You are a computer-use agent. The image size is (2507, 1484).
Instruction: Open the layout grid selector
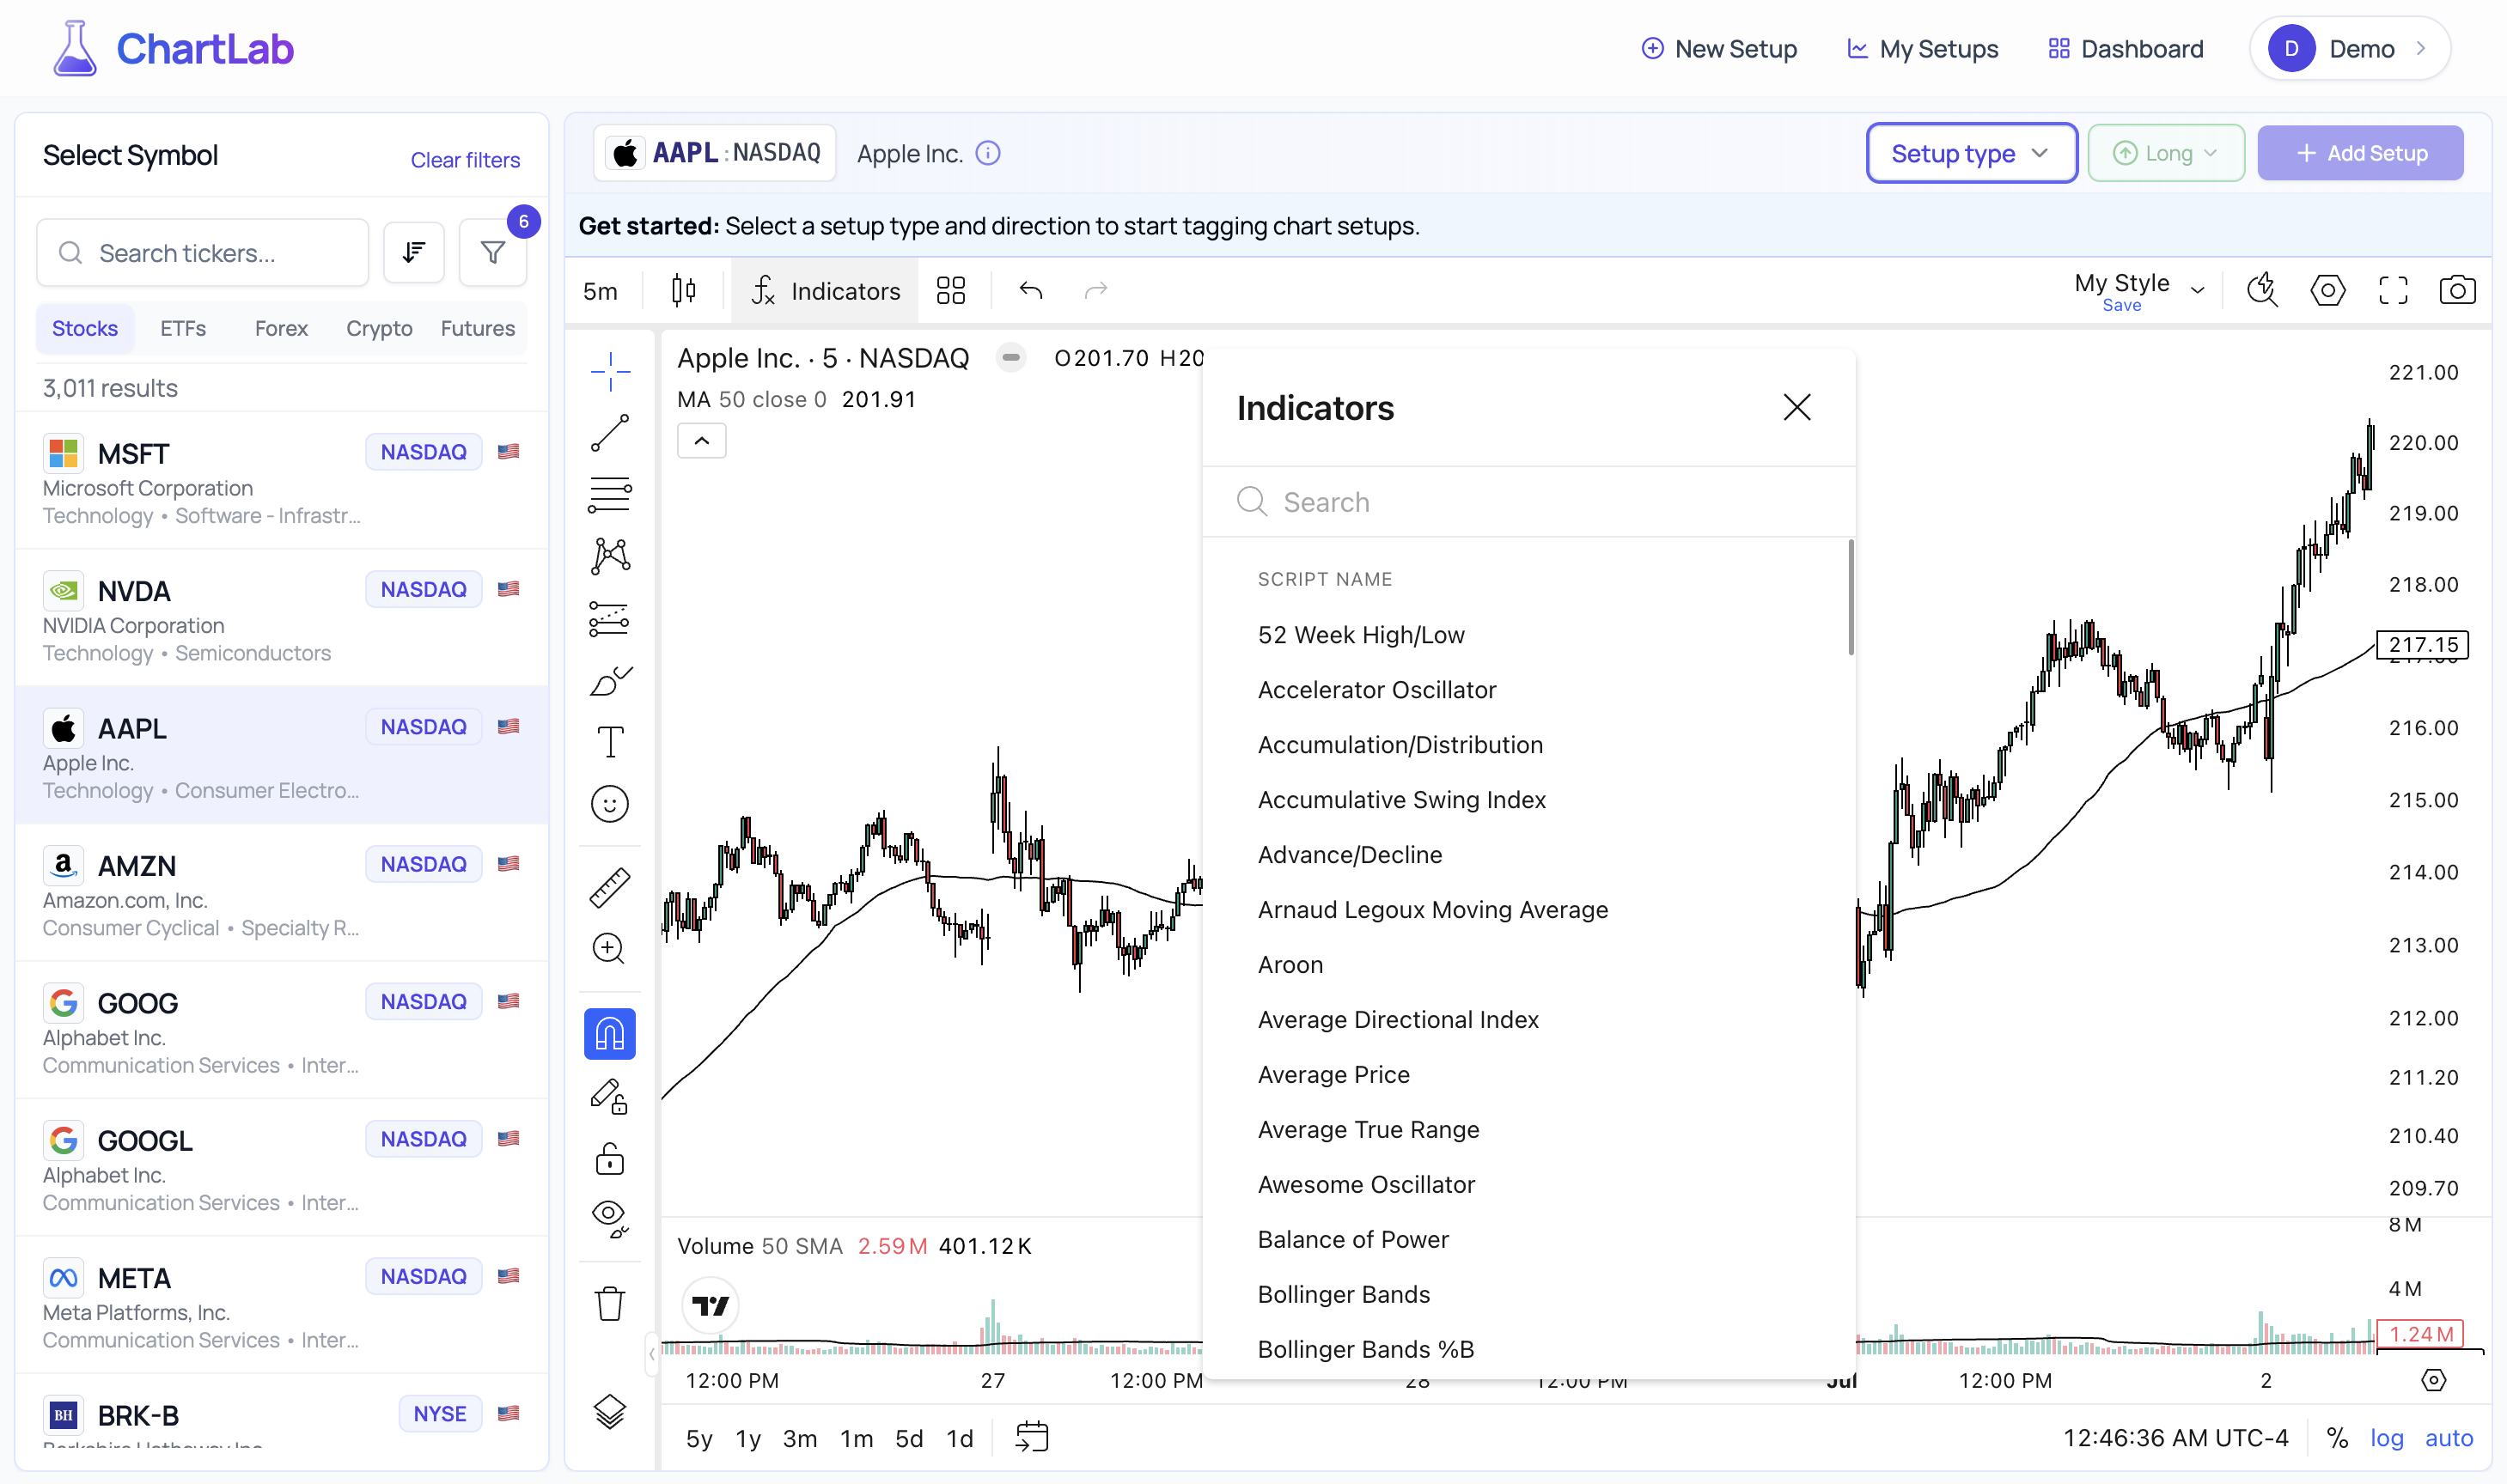[950, 290]
